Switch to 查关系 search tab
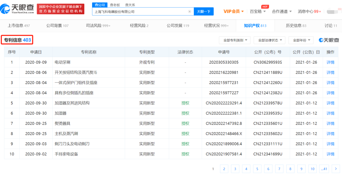 (x=130, y=5)
